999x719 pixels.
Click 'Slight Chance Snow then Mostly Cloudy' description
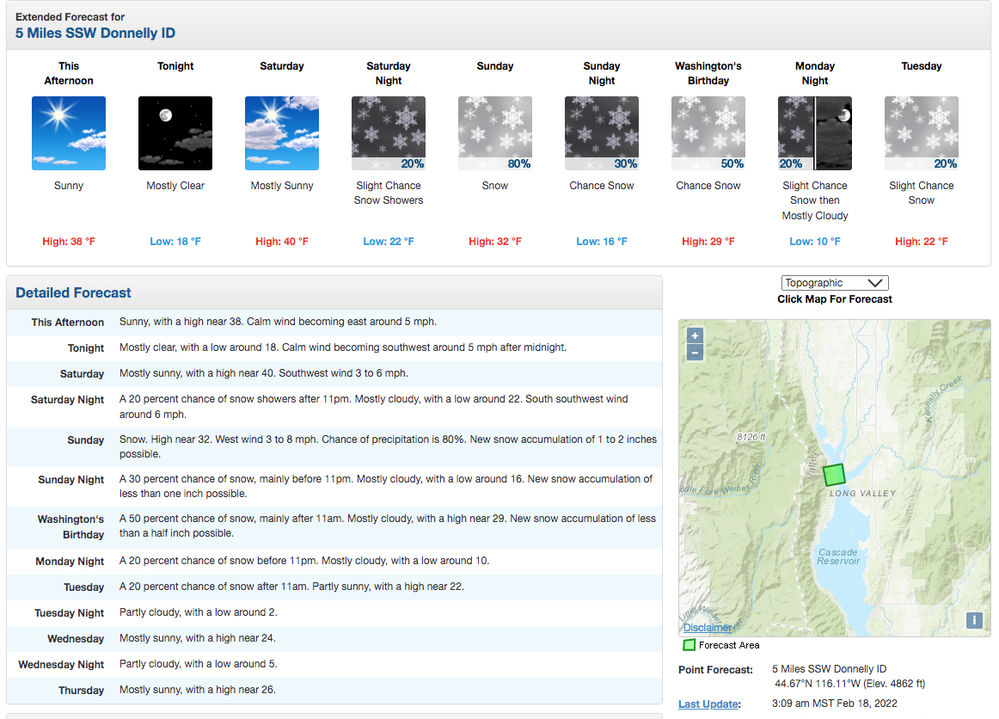tap(815, 200)
